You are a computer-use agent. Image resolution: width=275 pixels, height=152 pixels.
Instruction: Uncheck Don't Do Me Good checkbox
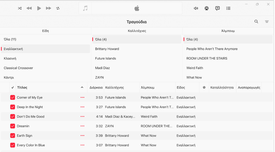[13, 117]
